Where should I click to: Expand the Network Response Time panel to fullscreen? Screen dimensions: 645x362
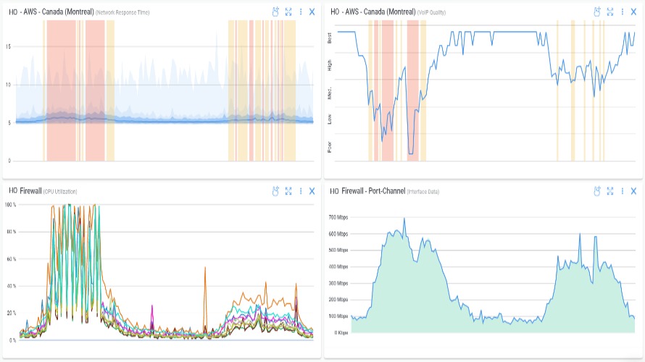point(288,12)
